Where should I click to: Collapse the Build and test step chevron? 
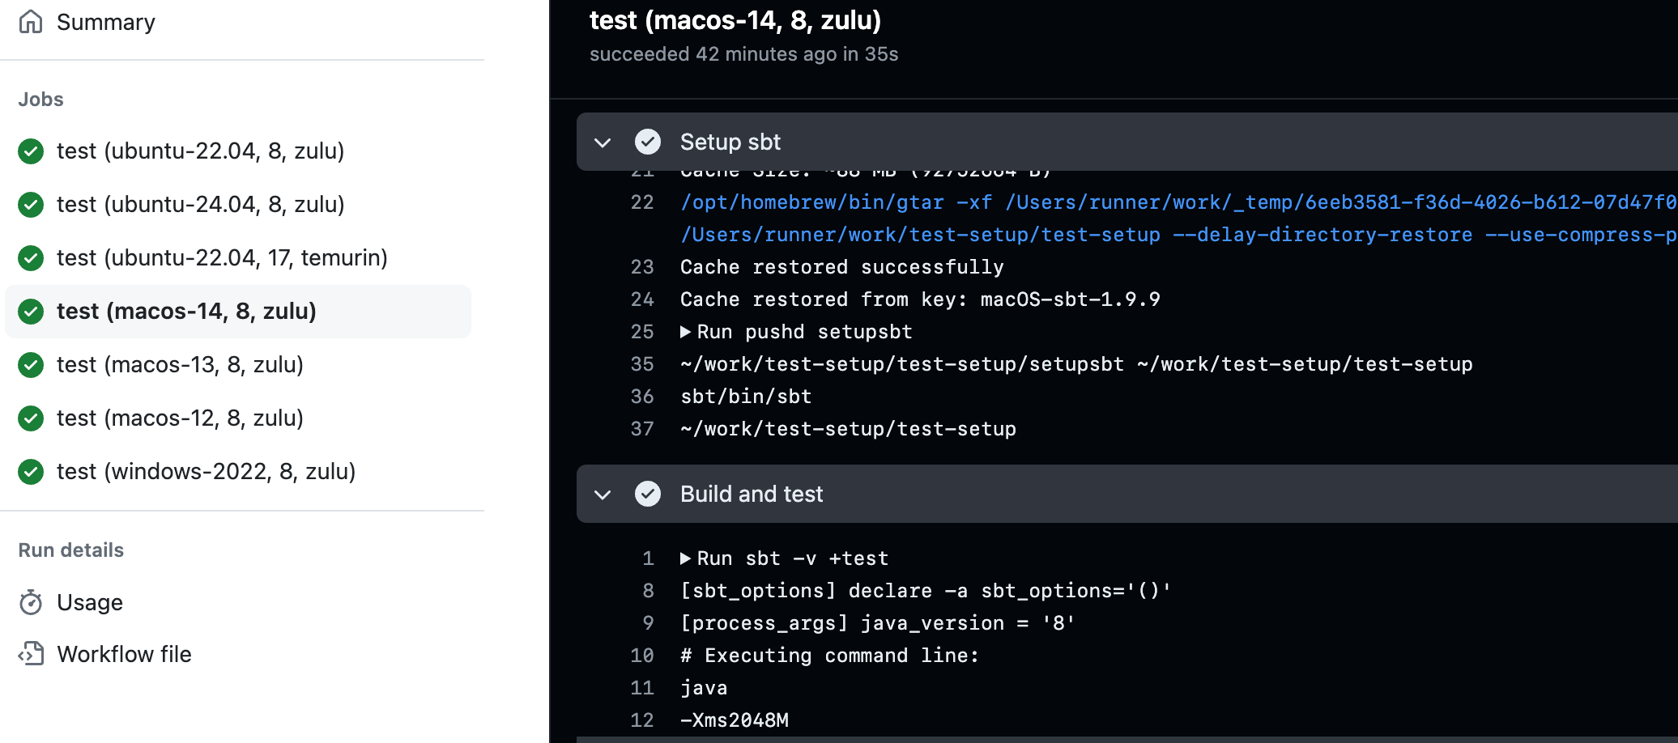point(603,495)
